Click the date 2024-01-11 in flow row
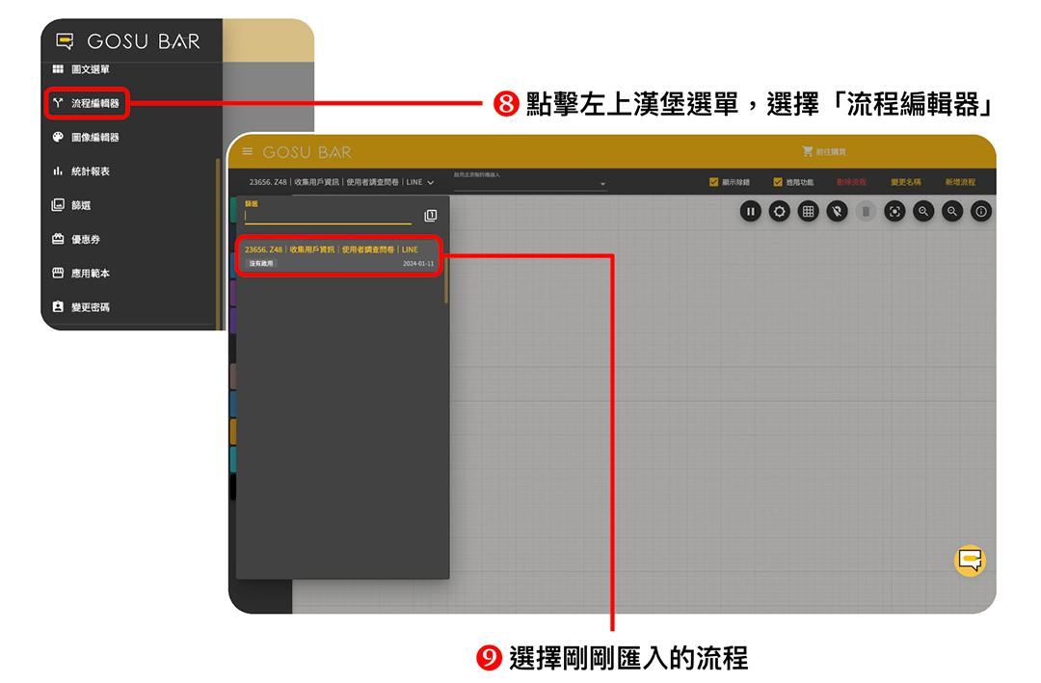 (x=418, y=264)
